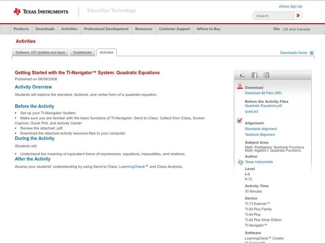This screenshot has width=325, height=243.
Task: Click the thumbs-up like icon
Action: tap(242, 75)
